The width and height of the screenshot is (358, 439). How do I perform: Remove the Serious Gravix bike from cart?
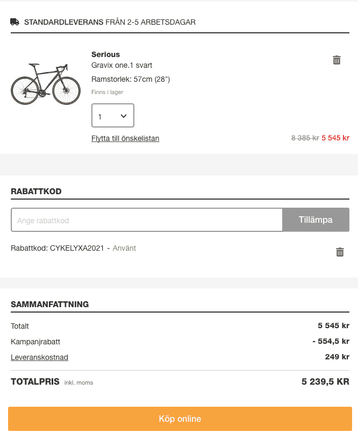click(x=336, y=60)
